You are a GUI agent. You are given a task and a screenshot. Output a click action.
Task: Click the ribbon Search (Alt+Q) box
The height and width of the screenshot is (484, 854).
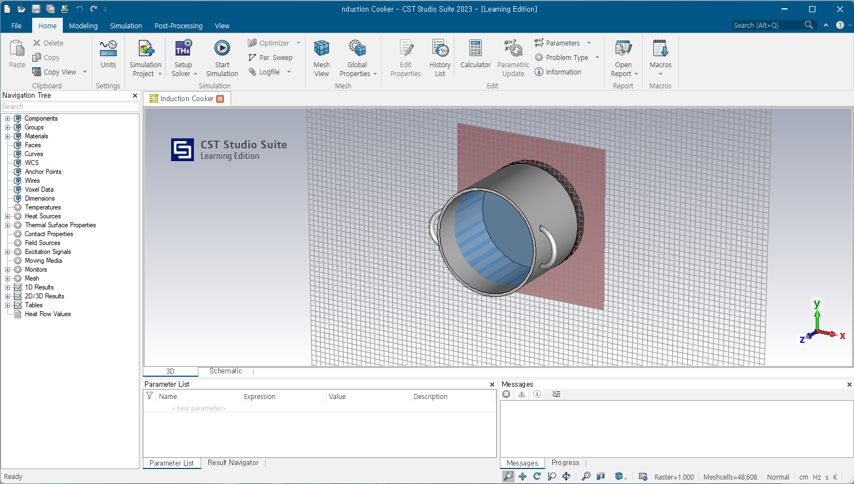pyautogui.click(x=775, y=25)
